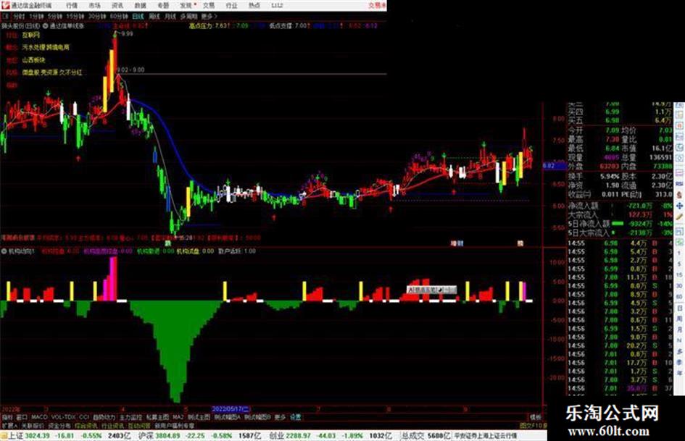
Task: Click the RSI icon in right sidebar
Action: click(679, 184)
